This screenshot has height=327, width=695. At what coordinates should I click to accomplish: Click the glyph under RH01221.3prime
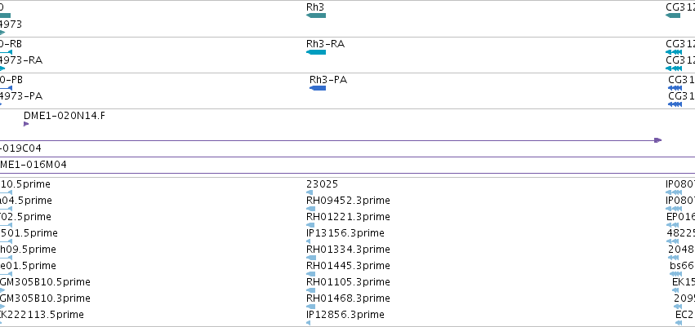(310, 225)
